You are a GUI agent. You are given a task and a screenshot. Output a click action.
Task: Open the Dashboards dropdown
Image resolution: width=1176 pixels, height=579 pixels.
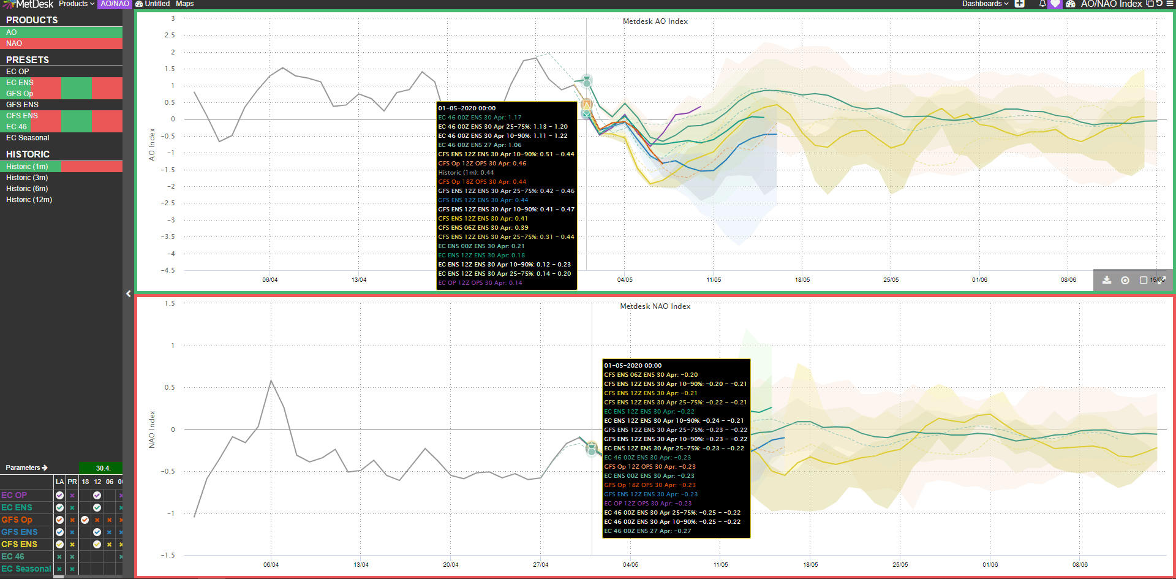(985, 4)
